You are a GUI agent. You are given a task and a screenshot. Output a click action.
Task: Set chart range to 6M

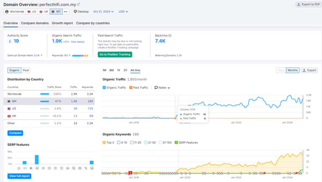click(112, 70)
